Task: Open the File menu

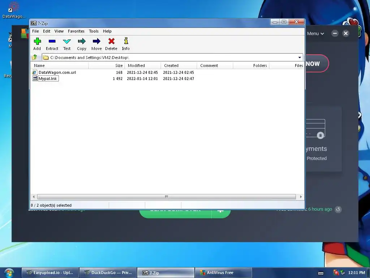Action: coord(35,31)
